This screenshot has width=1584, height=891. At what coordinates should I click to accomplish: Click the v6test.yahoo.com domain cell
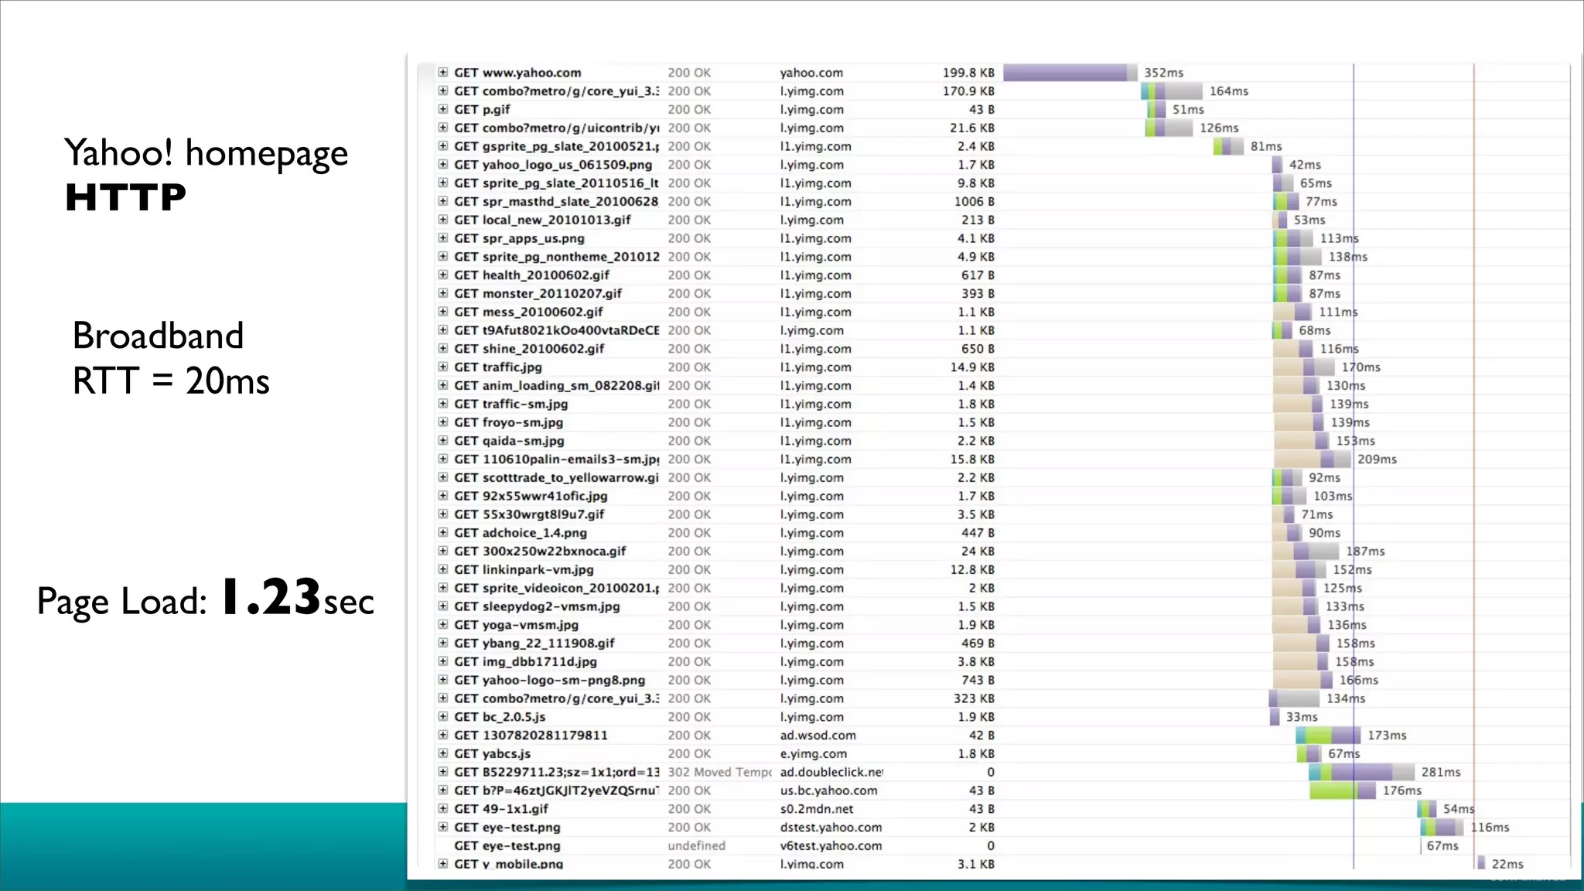pos(831,846)
